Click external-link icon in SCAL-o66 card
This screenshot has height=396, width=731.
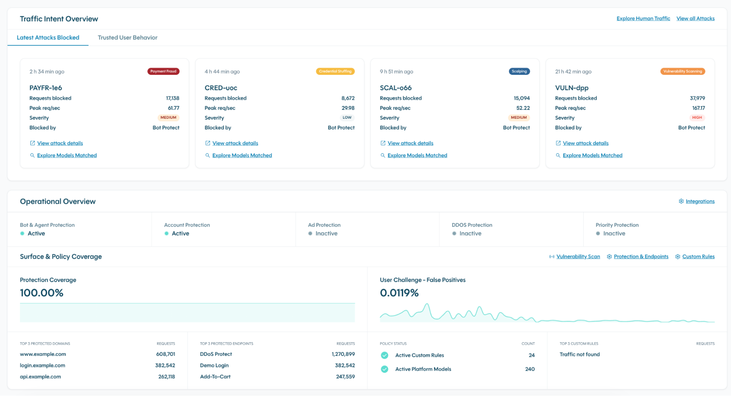point(383,143)
